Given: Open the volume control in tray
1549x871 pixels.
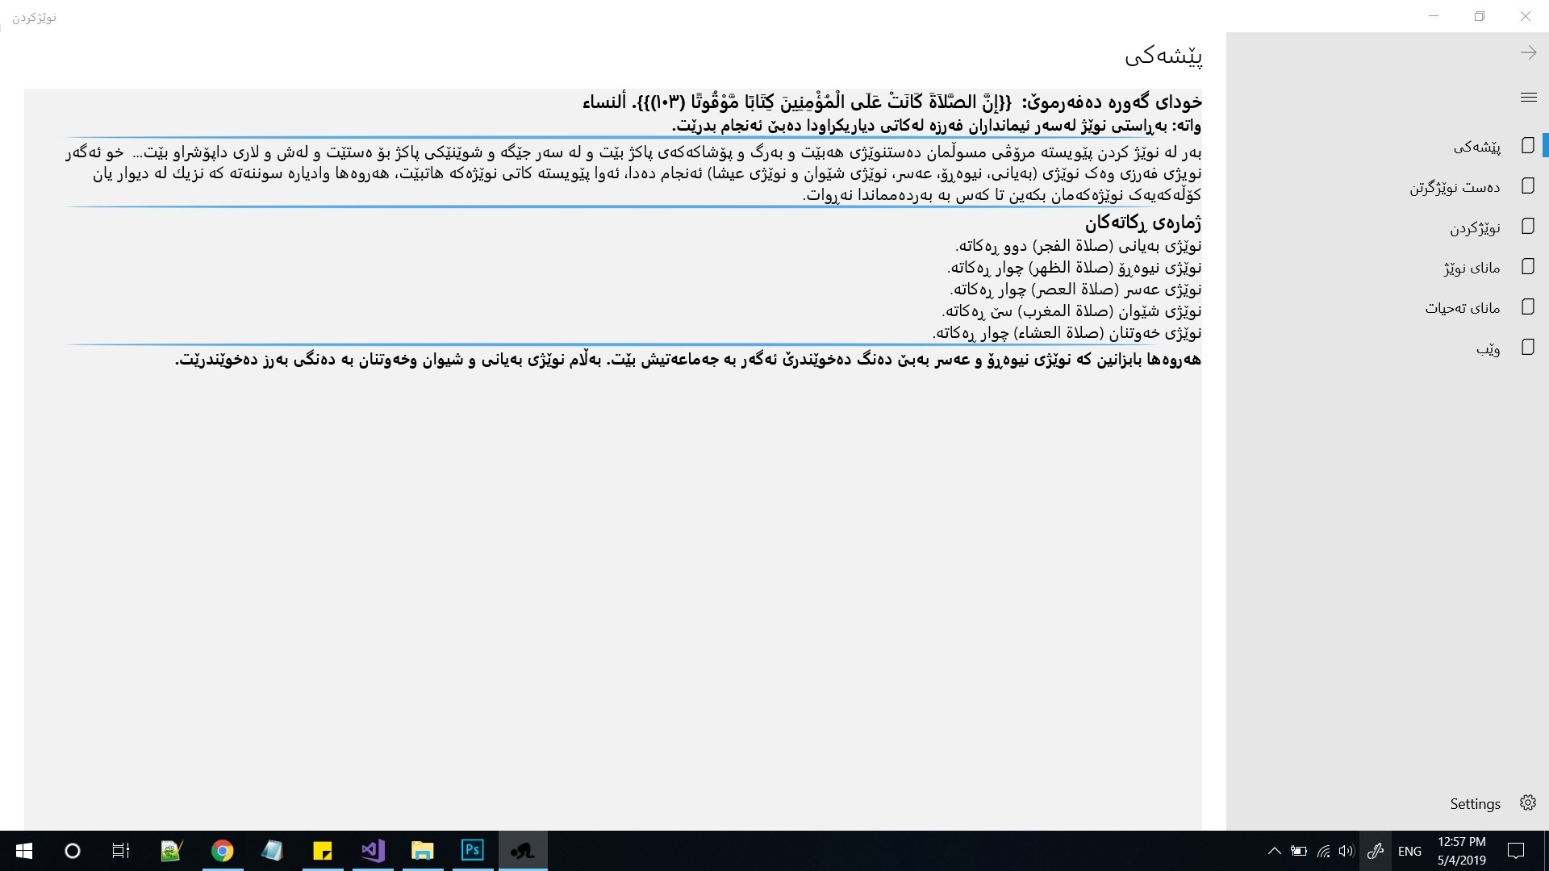Looking at the screenshot, I should (x=1346, y=851).
